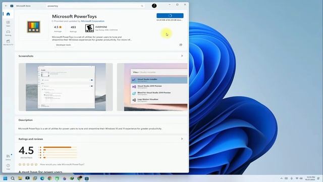Open Help in the Store sidebar
Viewport: 323px width, 182px height.
[x=8, y=166]
